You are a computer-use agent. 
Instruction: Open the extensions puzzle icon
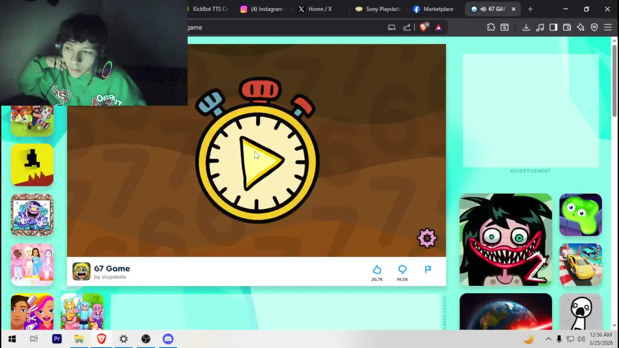tap(491, 28)
